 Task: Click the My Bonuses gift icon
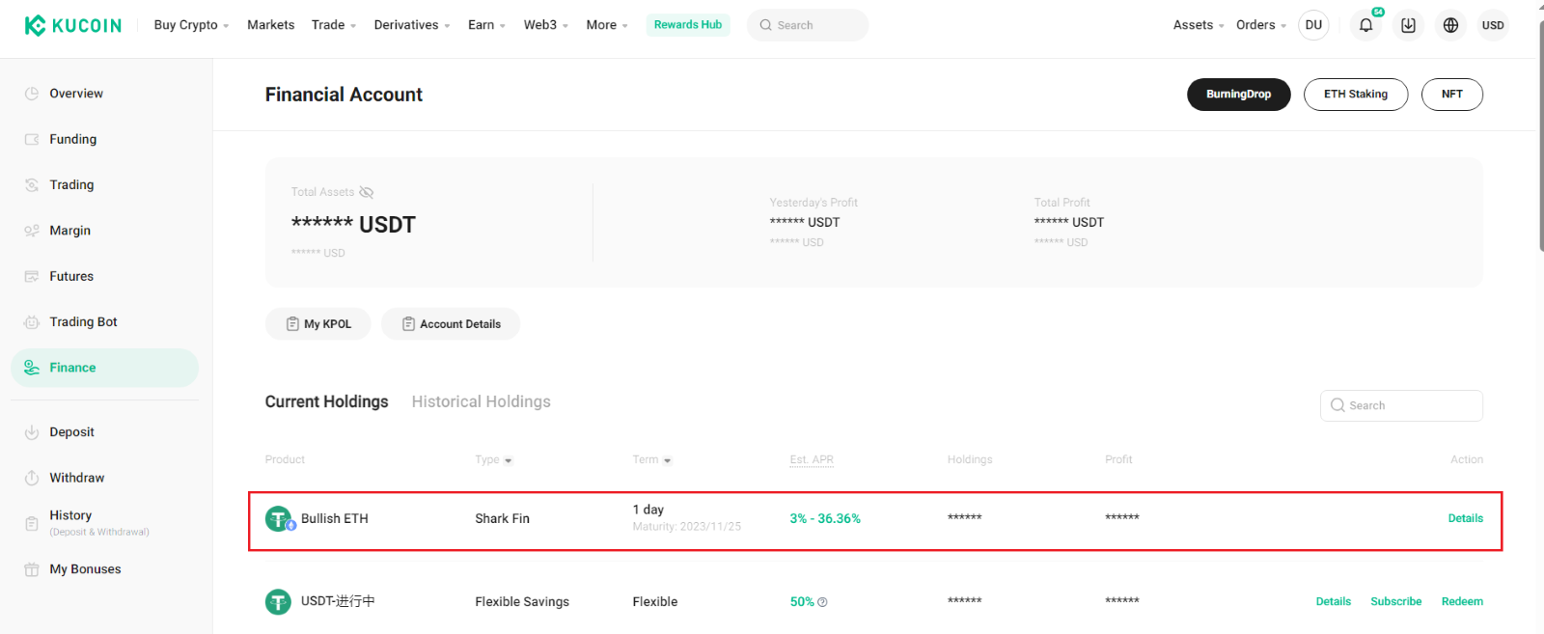(x=32, y=569)
